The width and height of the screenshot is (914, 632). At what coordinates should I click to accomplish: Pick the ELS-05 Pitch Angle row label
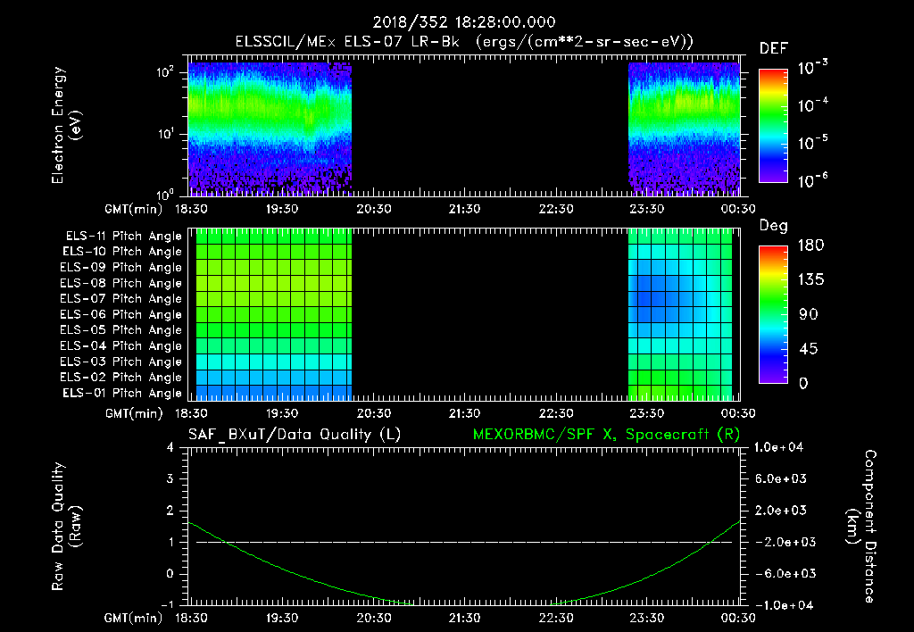(121, 330)
